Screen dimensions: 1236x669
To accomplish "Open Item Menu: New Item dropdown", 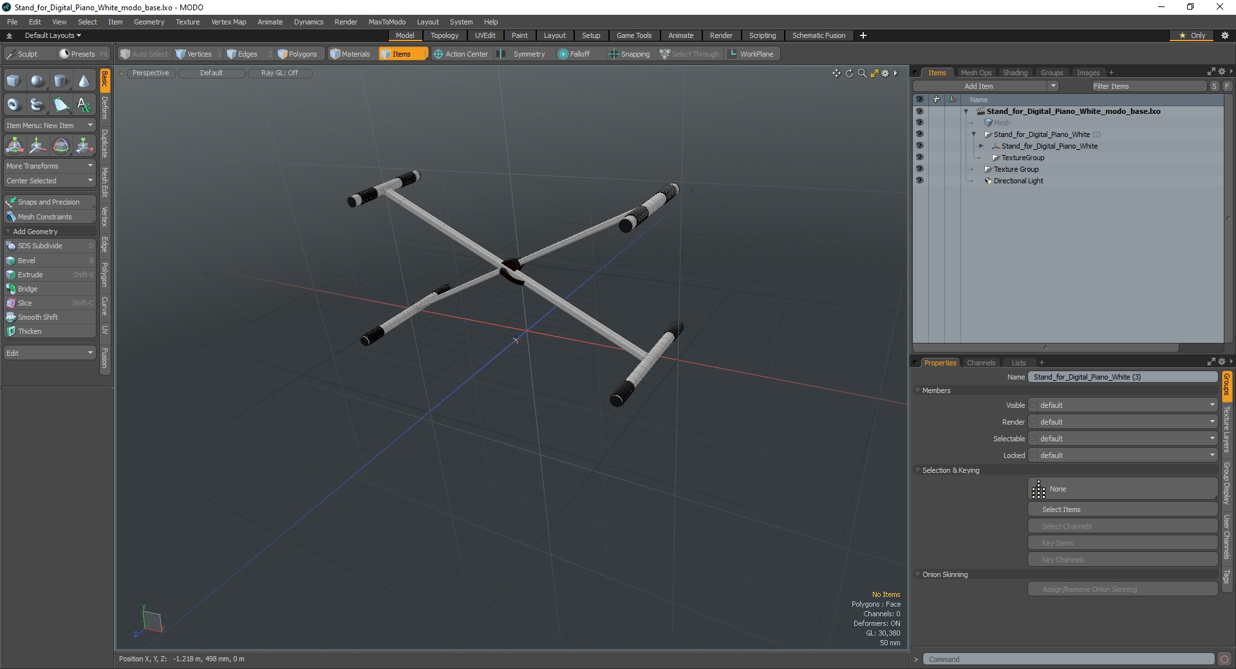I will (x=50, y=125).
